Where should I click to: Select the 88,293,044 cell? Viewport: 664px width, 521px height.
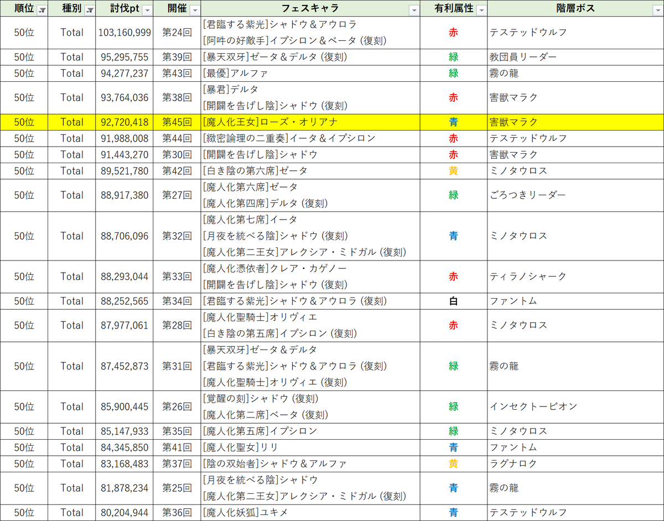coord(124,276)
